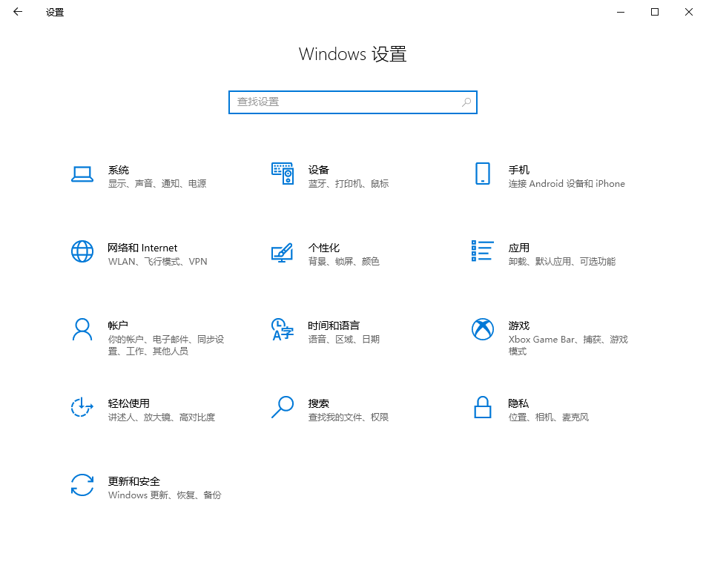The height and width of the screenshot is (568, 706).
Task: Click the 隐私 padlock icon
Action: pyautogui.click(x=483, y=407)
